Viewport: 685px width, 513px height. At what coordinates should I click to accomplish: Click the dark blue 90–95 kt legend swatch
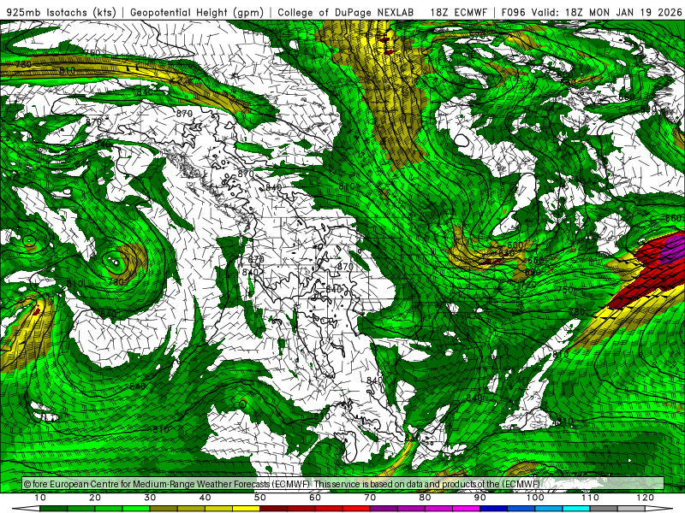point(494,509)
